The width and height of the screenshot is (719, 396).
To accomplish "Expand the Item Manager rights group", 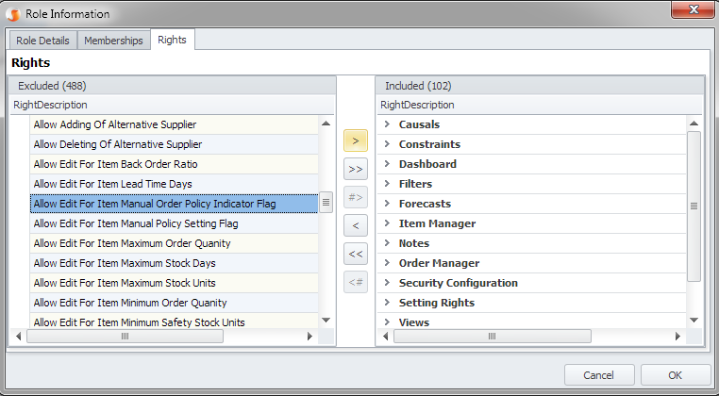I will click(x=387, y=223).
